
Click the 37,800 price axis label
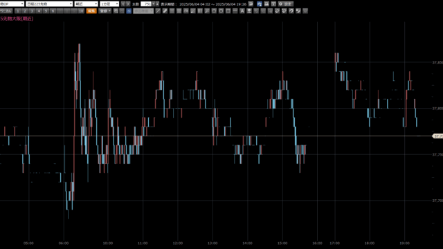(x=437, y=109)
